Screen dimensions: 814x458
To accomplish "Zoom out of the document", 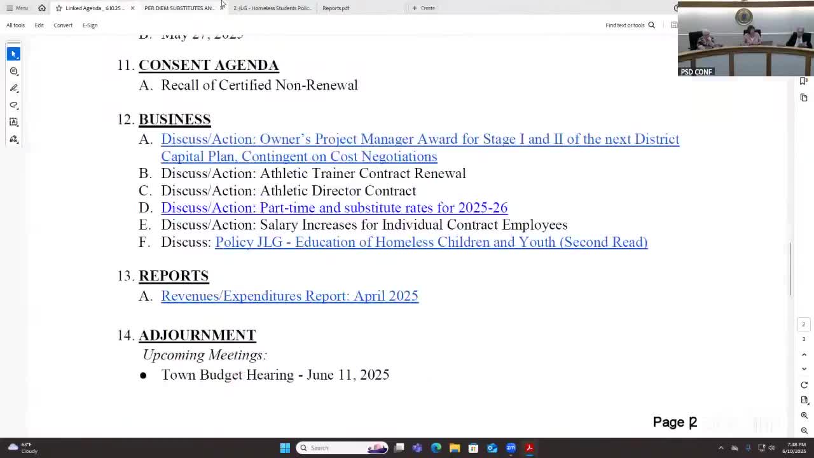I will (x=804, y=431).
